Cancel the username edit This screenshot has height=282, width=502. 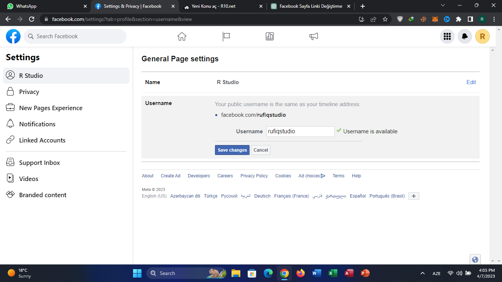tap(261, 150)
